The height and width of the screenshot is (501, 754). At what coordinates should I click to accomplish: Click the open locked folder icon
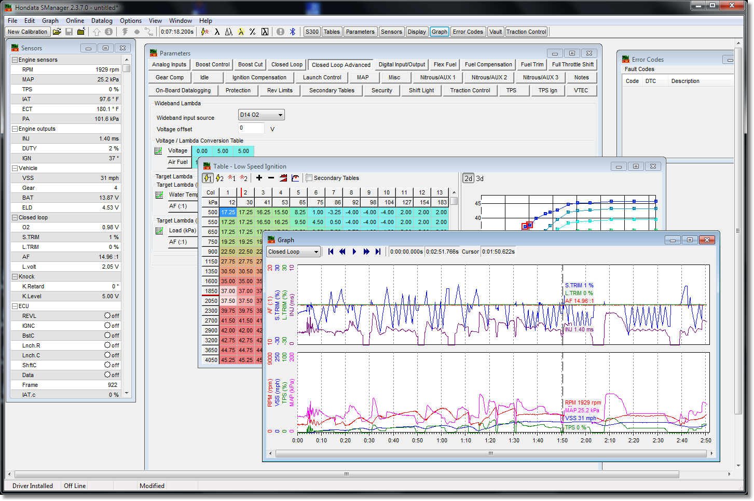pyautogui.click(x=81, y=32)
